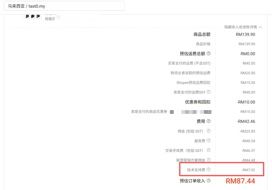The height and width of the screenshot is (190, 272).
Task: Open the 费用 help tooltip icon
Action: 208,121
